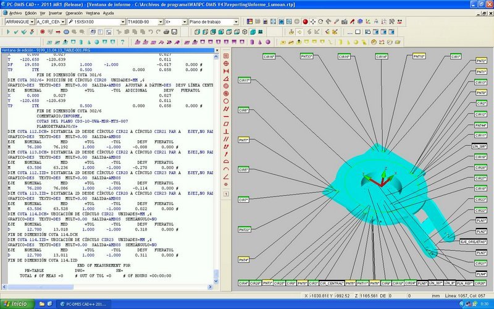This screenshot has width=494, height=309.
Task: Click the circular rotate arrow icon
Action: click(x=320, y=22)
